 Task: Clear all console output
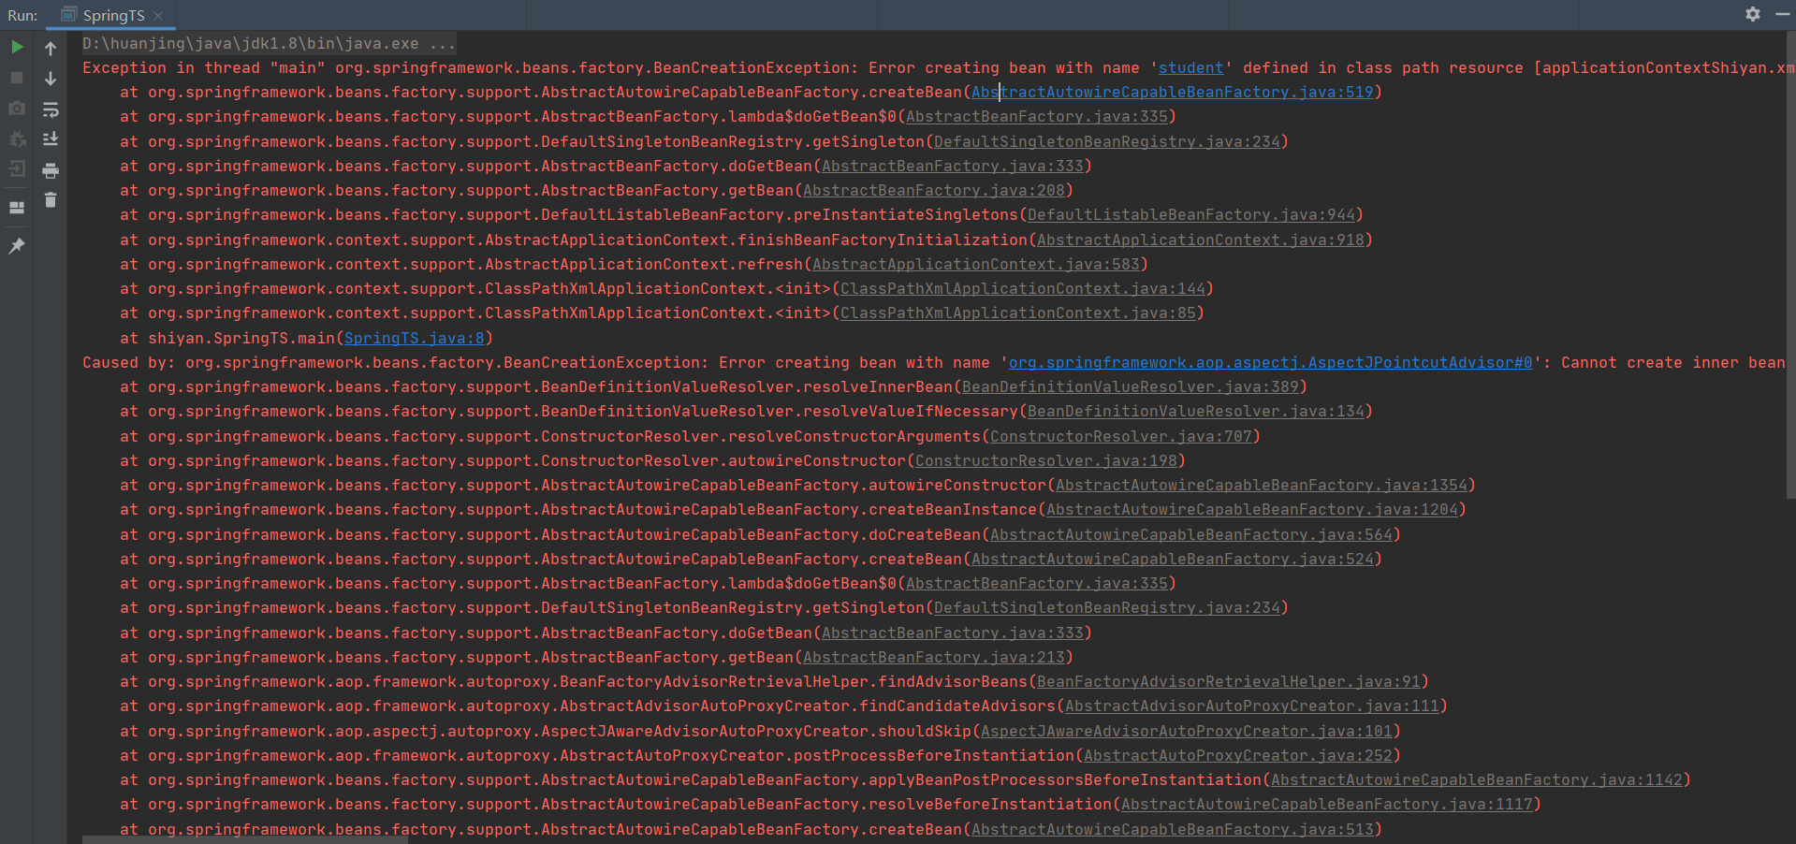pos(51,199)
